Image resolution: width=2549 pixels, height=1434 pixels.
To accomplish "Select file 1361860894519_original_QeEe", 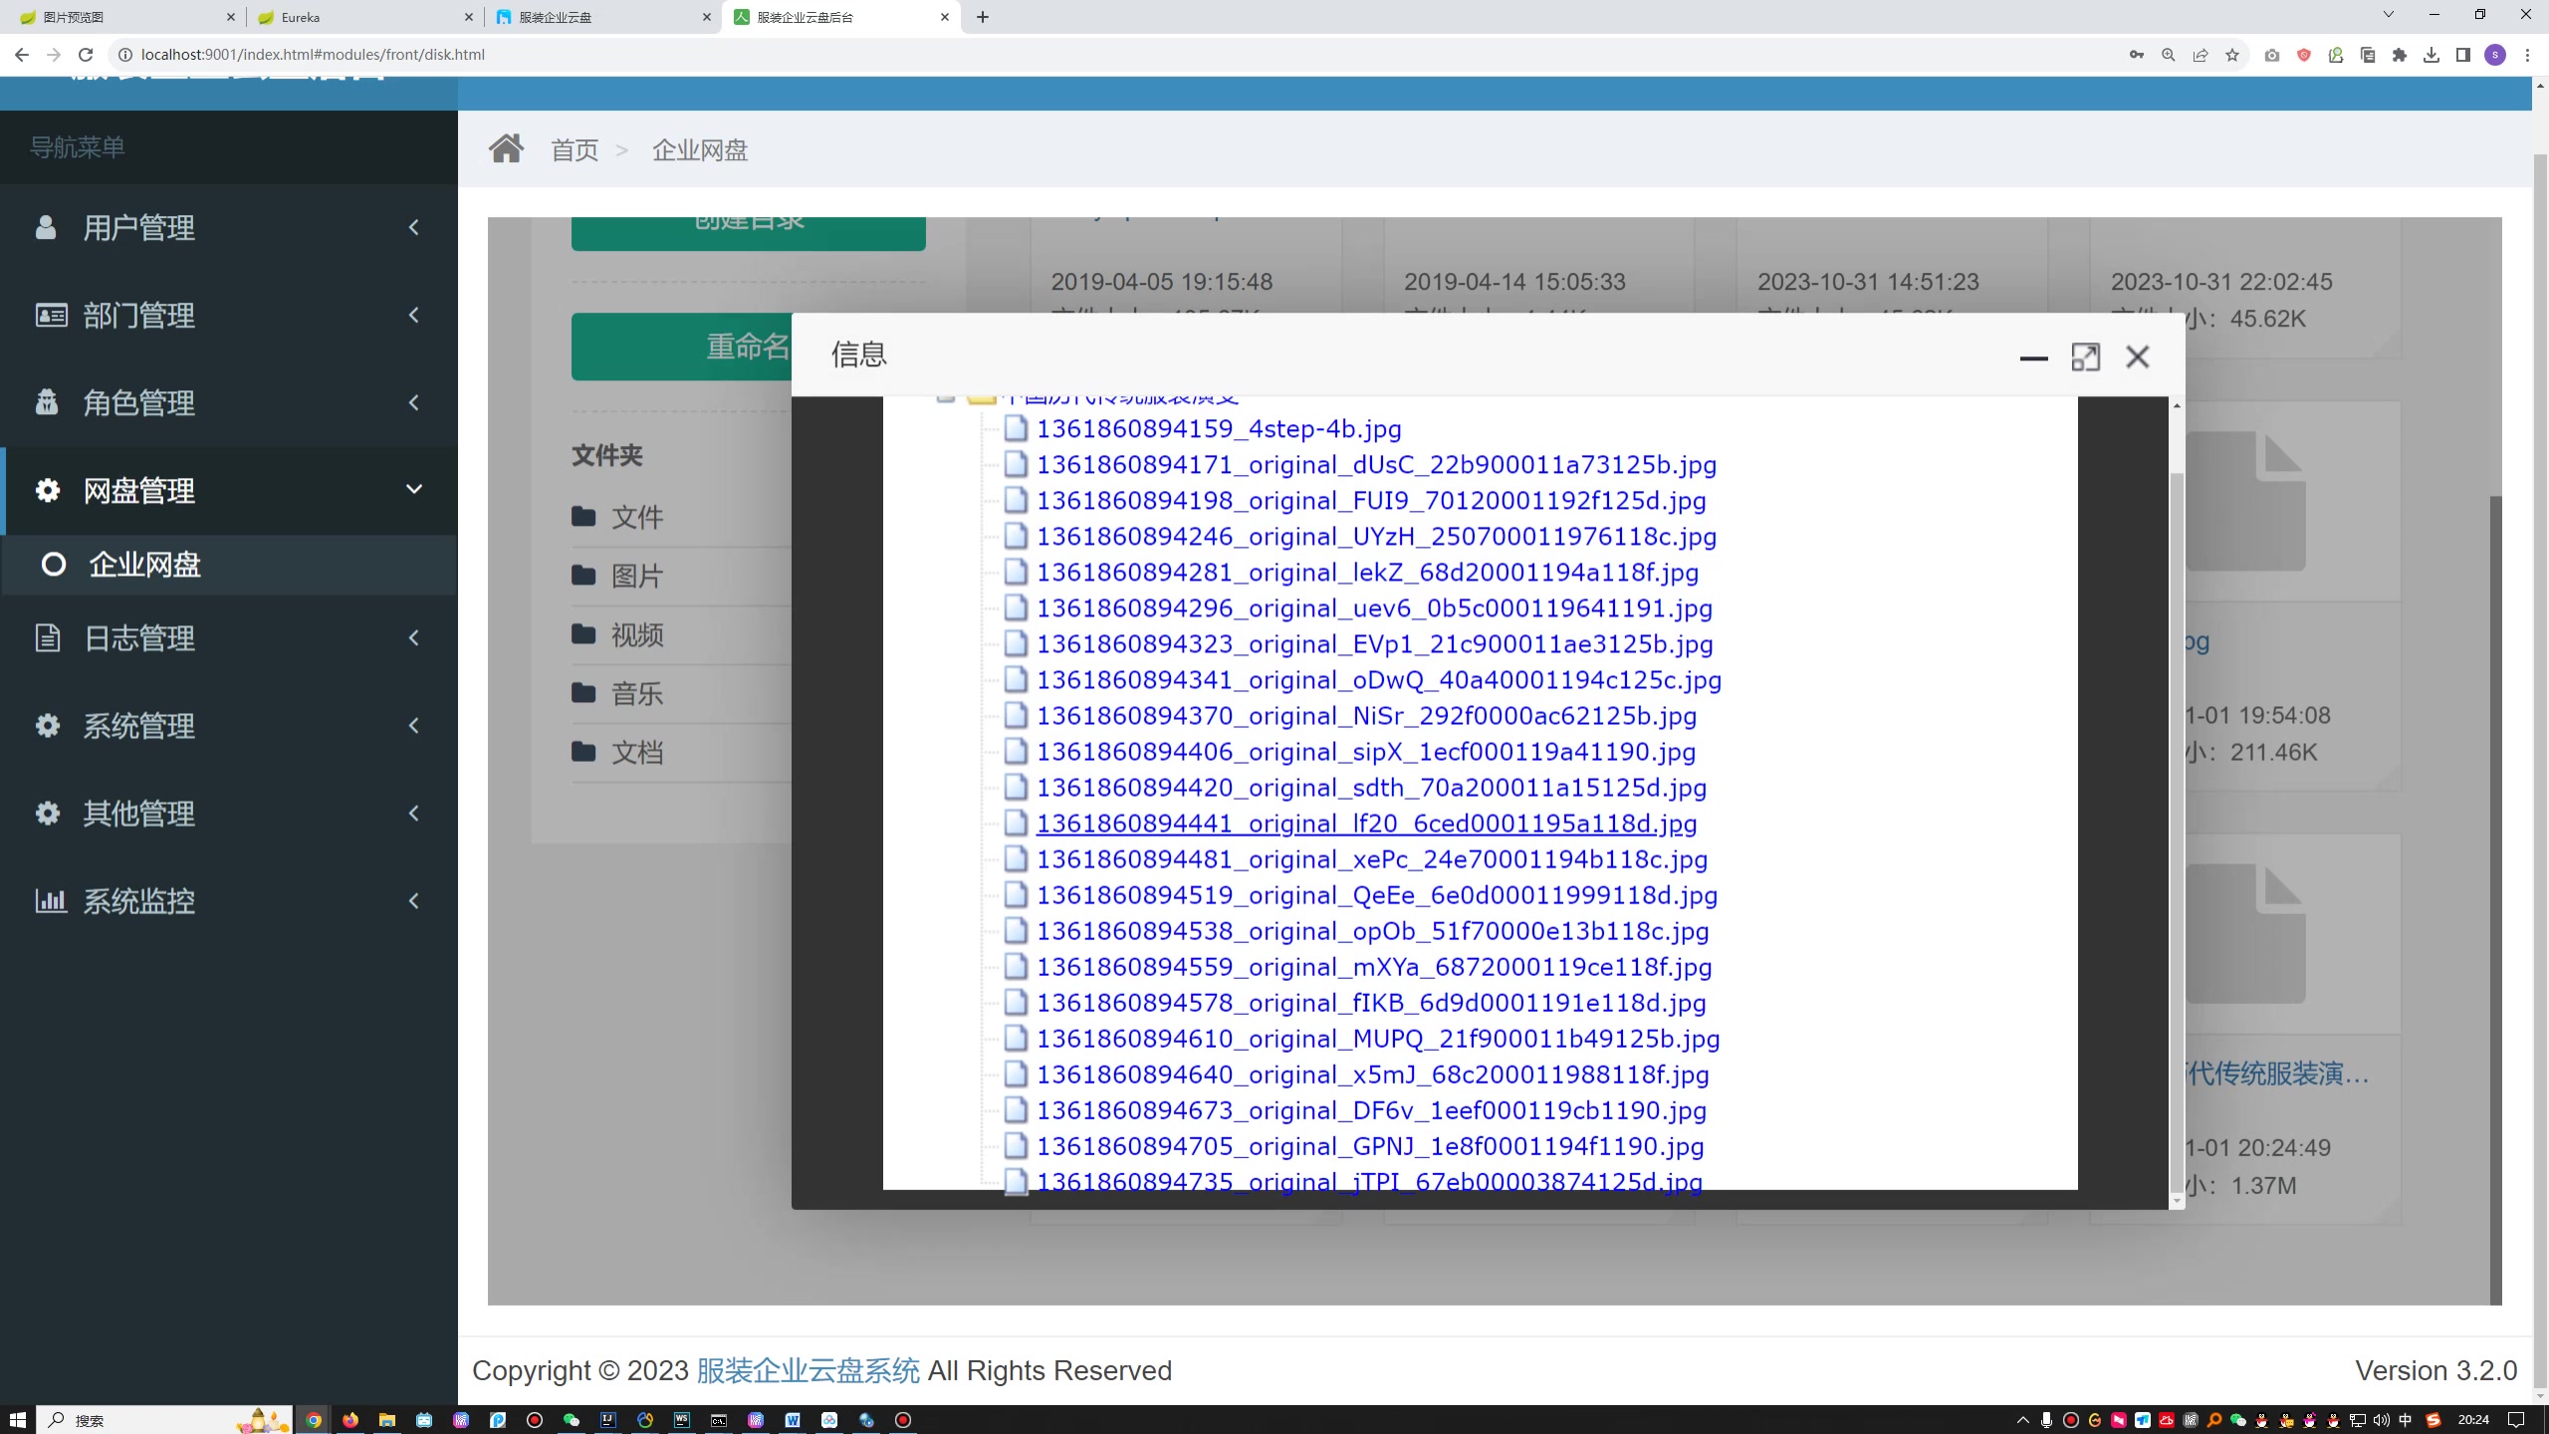I will [x=1377, y=895].
